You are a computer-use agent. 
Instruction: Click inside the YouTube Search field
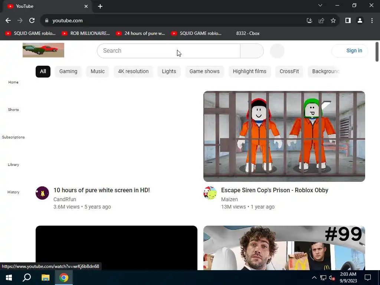[169, 50]
